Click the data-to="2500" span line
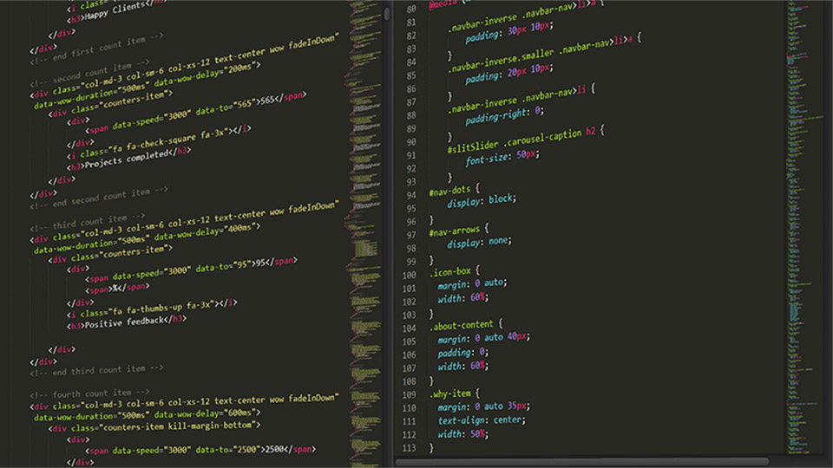 [x=200, y=450]
